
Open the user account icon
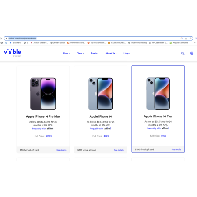pyautogui.click(x=192, y=53)
